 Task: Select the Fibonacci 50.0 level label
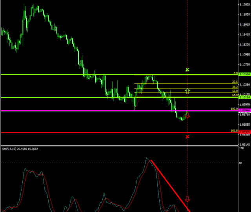pos(235,91)
